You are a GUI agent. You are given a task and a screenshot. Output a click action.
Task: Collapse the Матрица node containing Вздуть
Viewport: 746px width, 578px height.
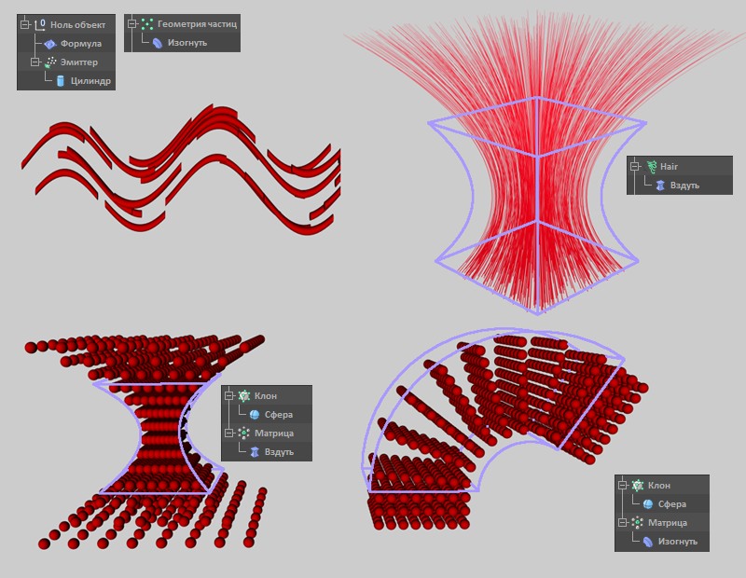(x=229, y=433)
